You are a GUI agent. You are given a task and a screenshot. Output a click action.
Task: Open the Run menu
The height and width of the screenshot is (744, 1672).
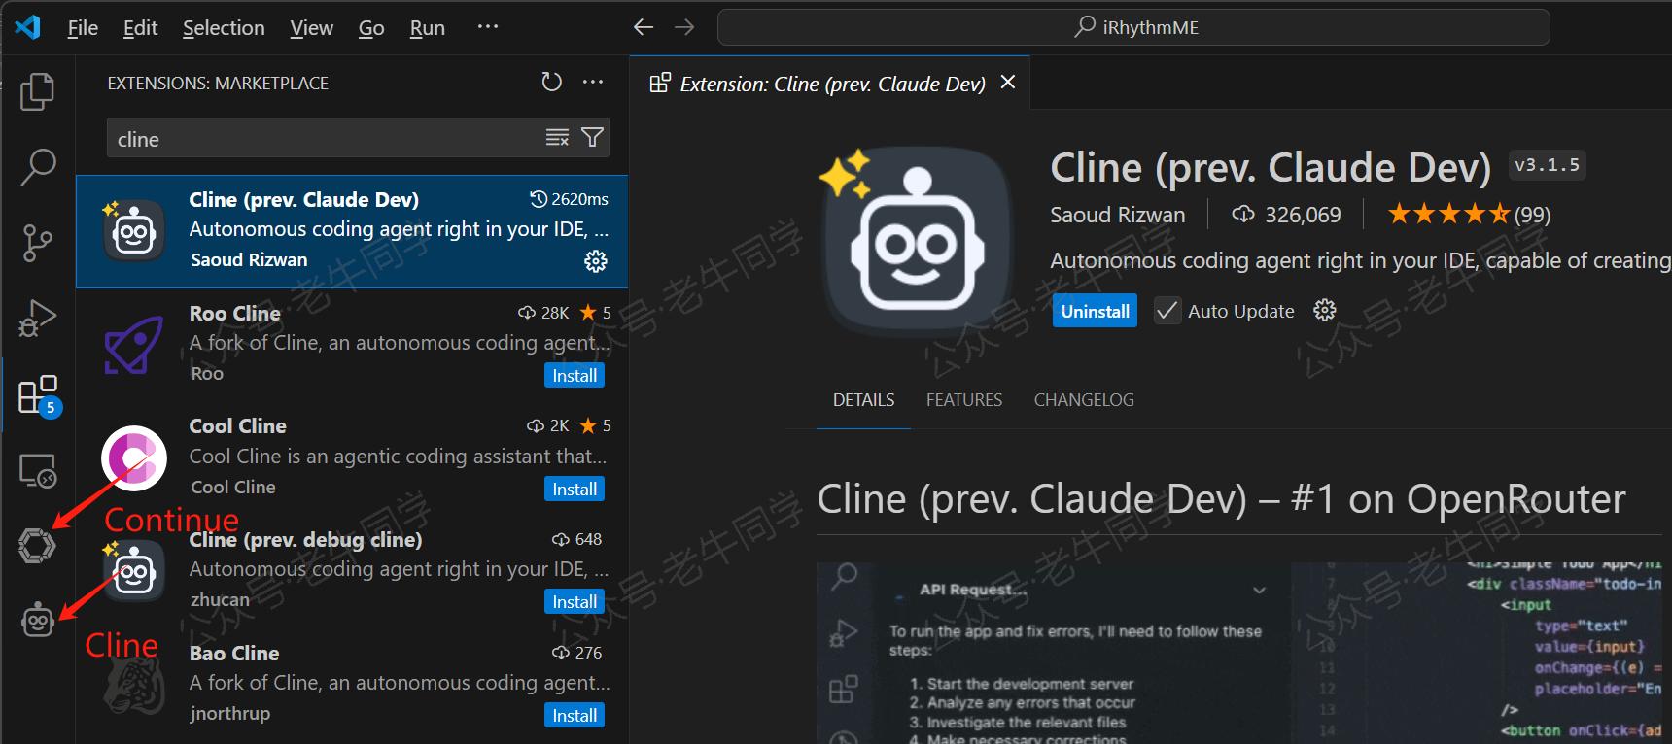click(x=427, y=28)
